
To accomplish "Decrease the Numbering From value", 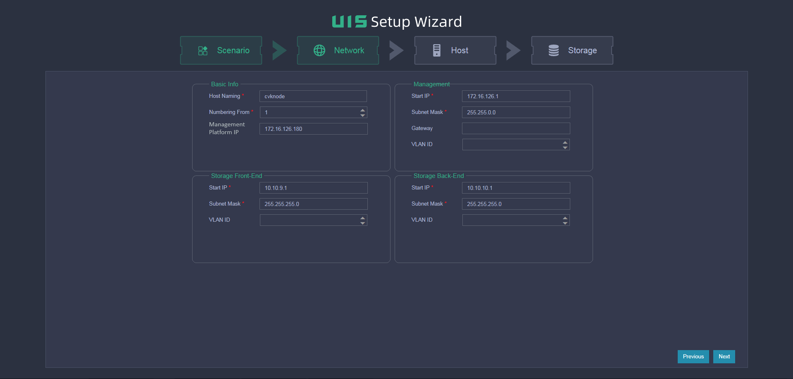I will click(x=363, y=115).
